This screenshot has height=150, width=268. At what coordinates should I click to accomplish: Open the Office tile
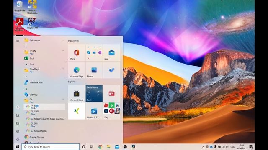[76, 53]
